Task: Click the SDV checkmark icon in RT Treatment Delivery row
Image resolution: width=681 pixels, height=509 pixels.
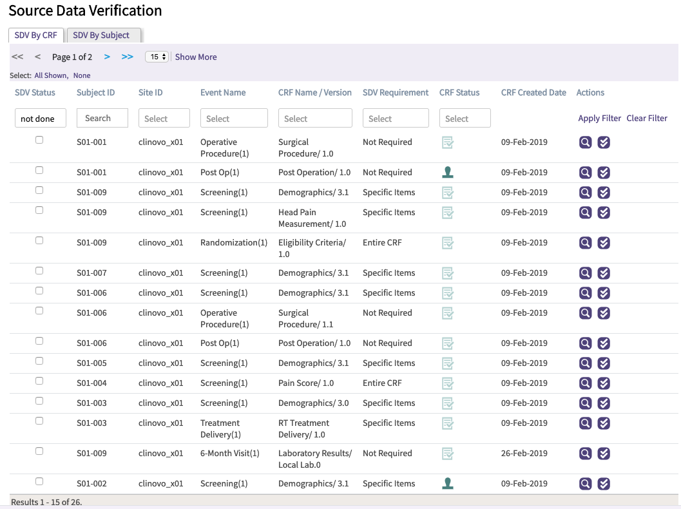Action: 604,423
